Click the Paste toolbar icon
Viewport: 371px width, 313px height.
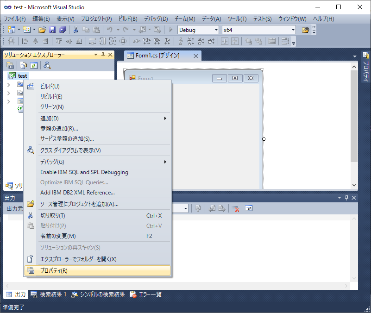point(96,30)
